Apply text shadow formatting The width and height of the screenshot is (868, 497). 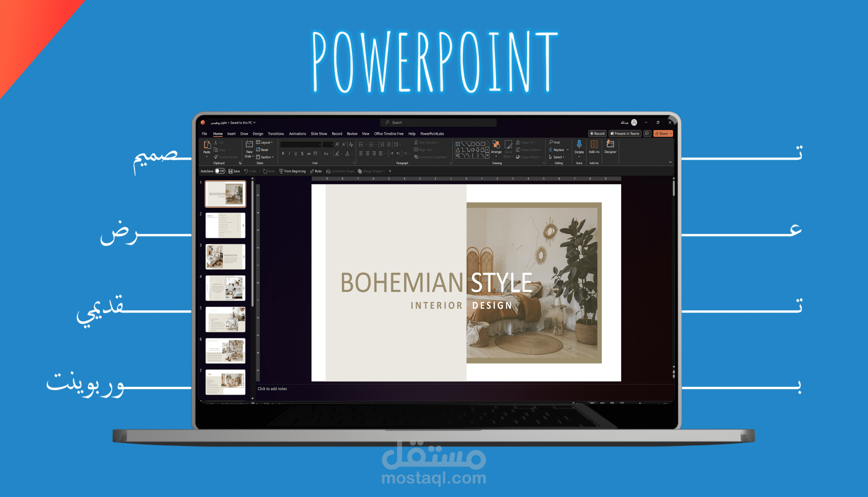coord(302,153)
